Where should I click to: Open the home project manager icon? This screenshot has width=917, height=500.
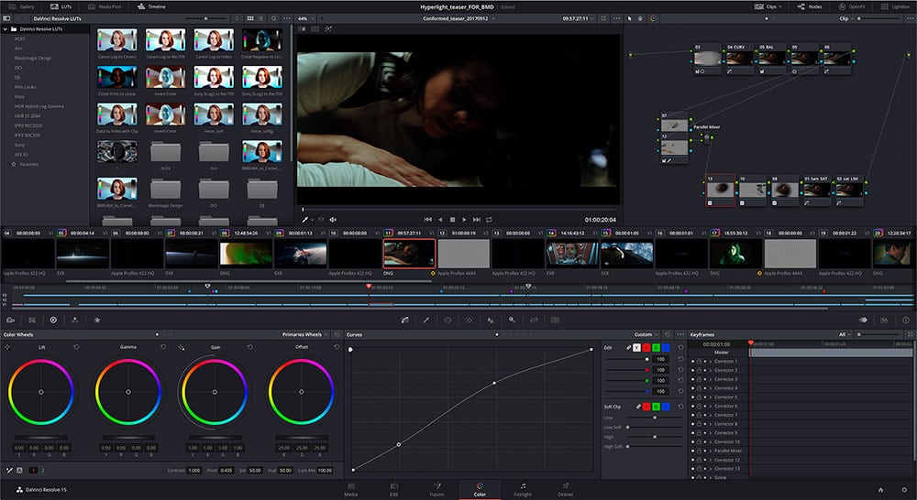[880, 490]
